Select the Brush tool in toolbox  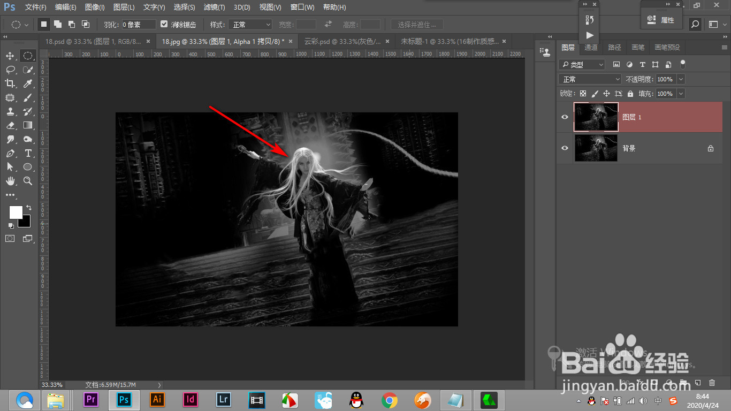pos(28,97)
